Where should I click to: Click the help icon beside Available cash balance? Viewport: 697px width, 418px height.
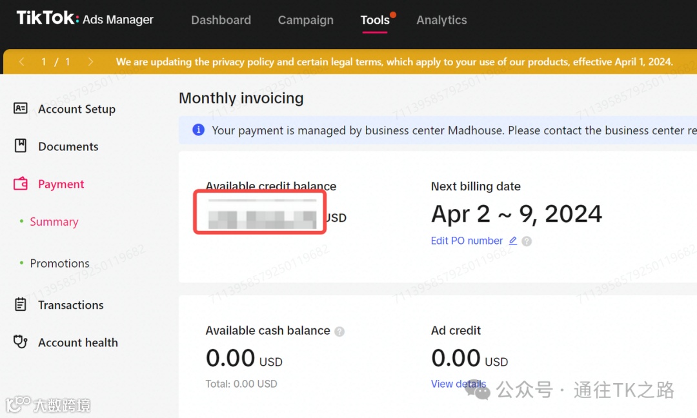(339, 332)
